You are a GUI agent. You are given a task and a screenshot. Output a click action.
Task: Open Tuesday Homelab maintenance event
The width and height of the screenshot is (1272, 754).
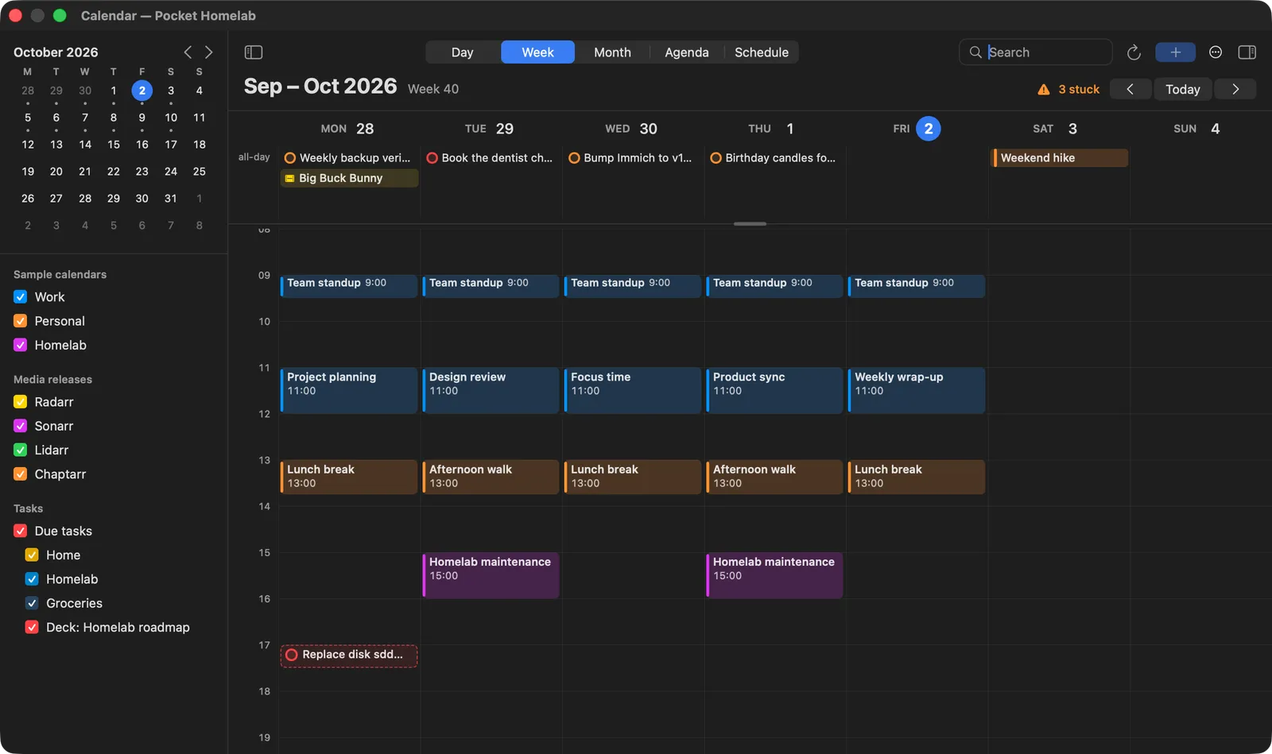491,575
